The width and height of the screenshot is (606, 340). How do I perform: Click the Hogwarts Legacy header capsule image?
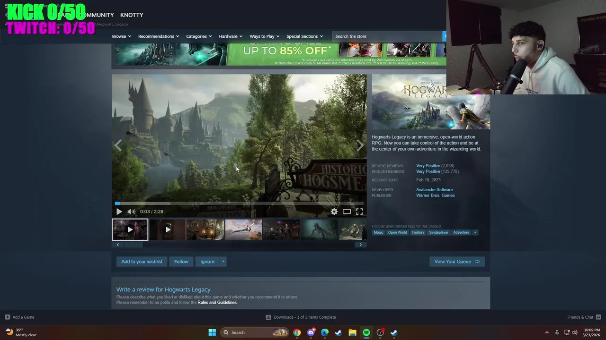pyautogui.click(x=431, y=102)
